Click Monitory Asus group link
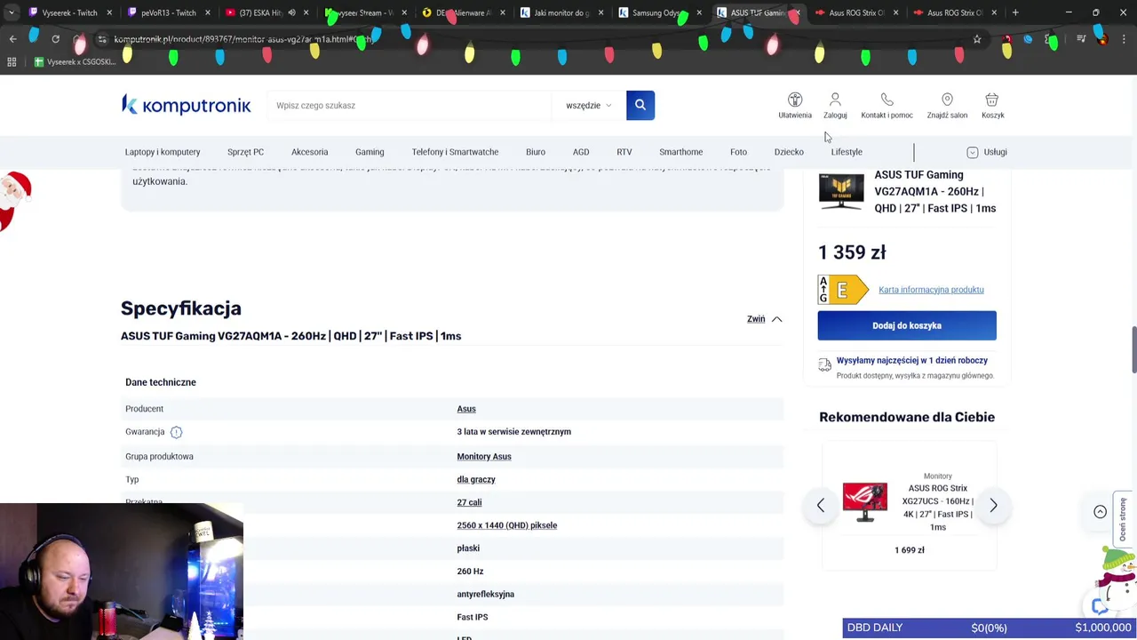The height and width of the screenshot is (640, 1137). (x=484, y=457)
